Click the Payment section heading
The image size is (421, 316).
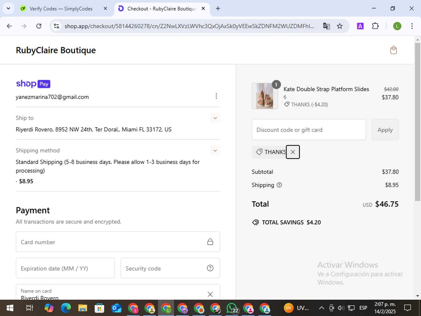[x=33, y=210]
